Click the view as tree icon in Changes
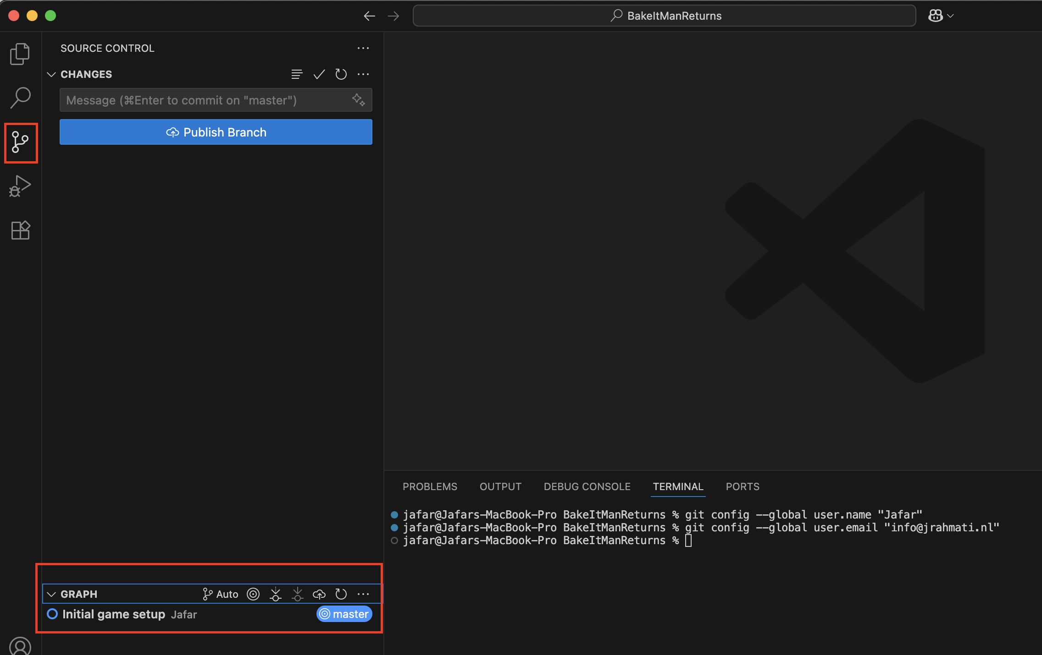This screenshot has height=655, width=1042. [x=297, y=74]
